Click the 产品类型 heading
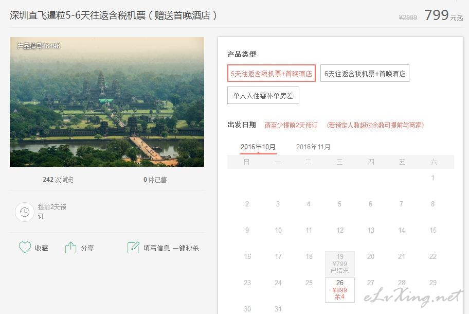469x314 pixels. tap(242, 54)
